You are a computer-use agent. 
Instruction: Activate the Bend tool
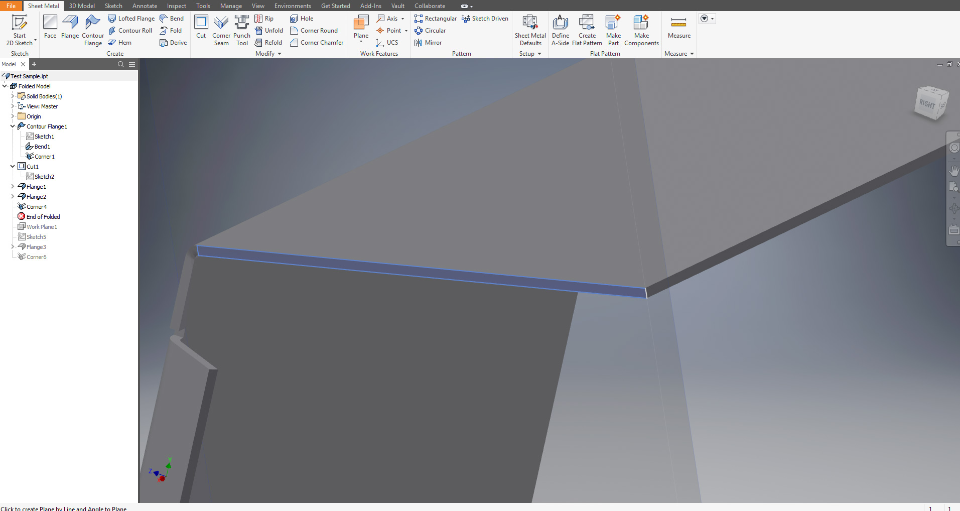pyautogui.click(x=172, y=19)
